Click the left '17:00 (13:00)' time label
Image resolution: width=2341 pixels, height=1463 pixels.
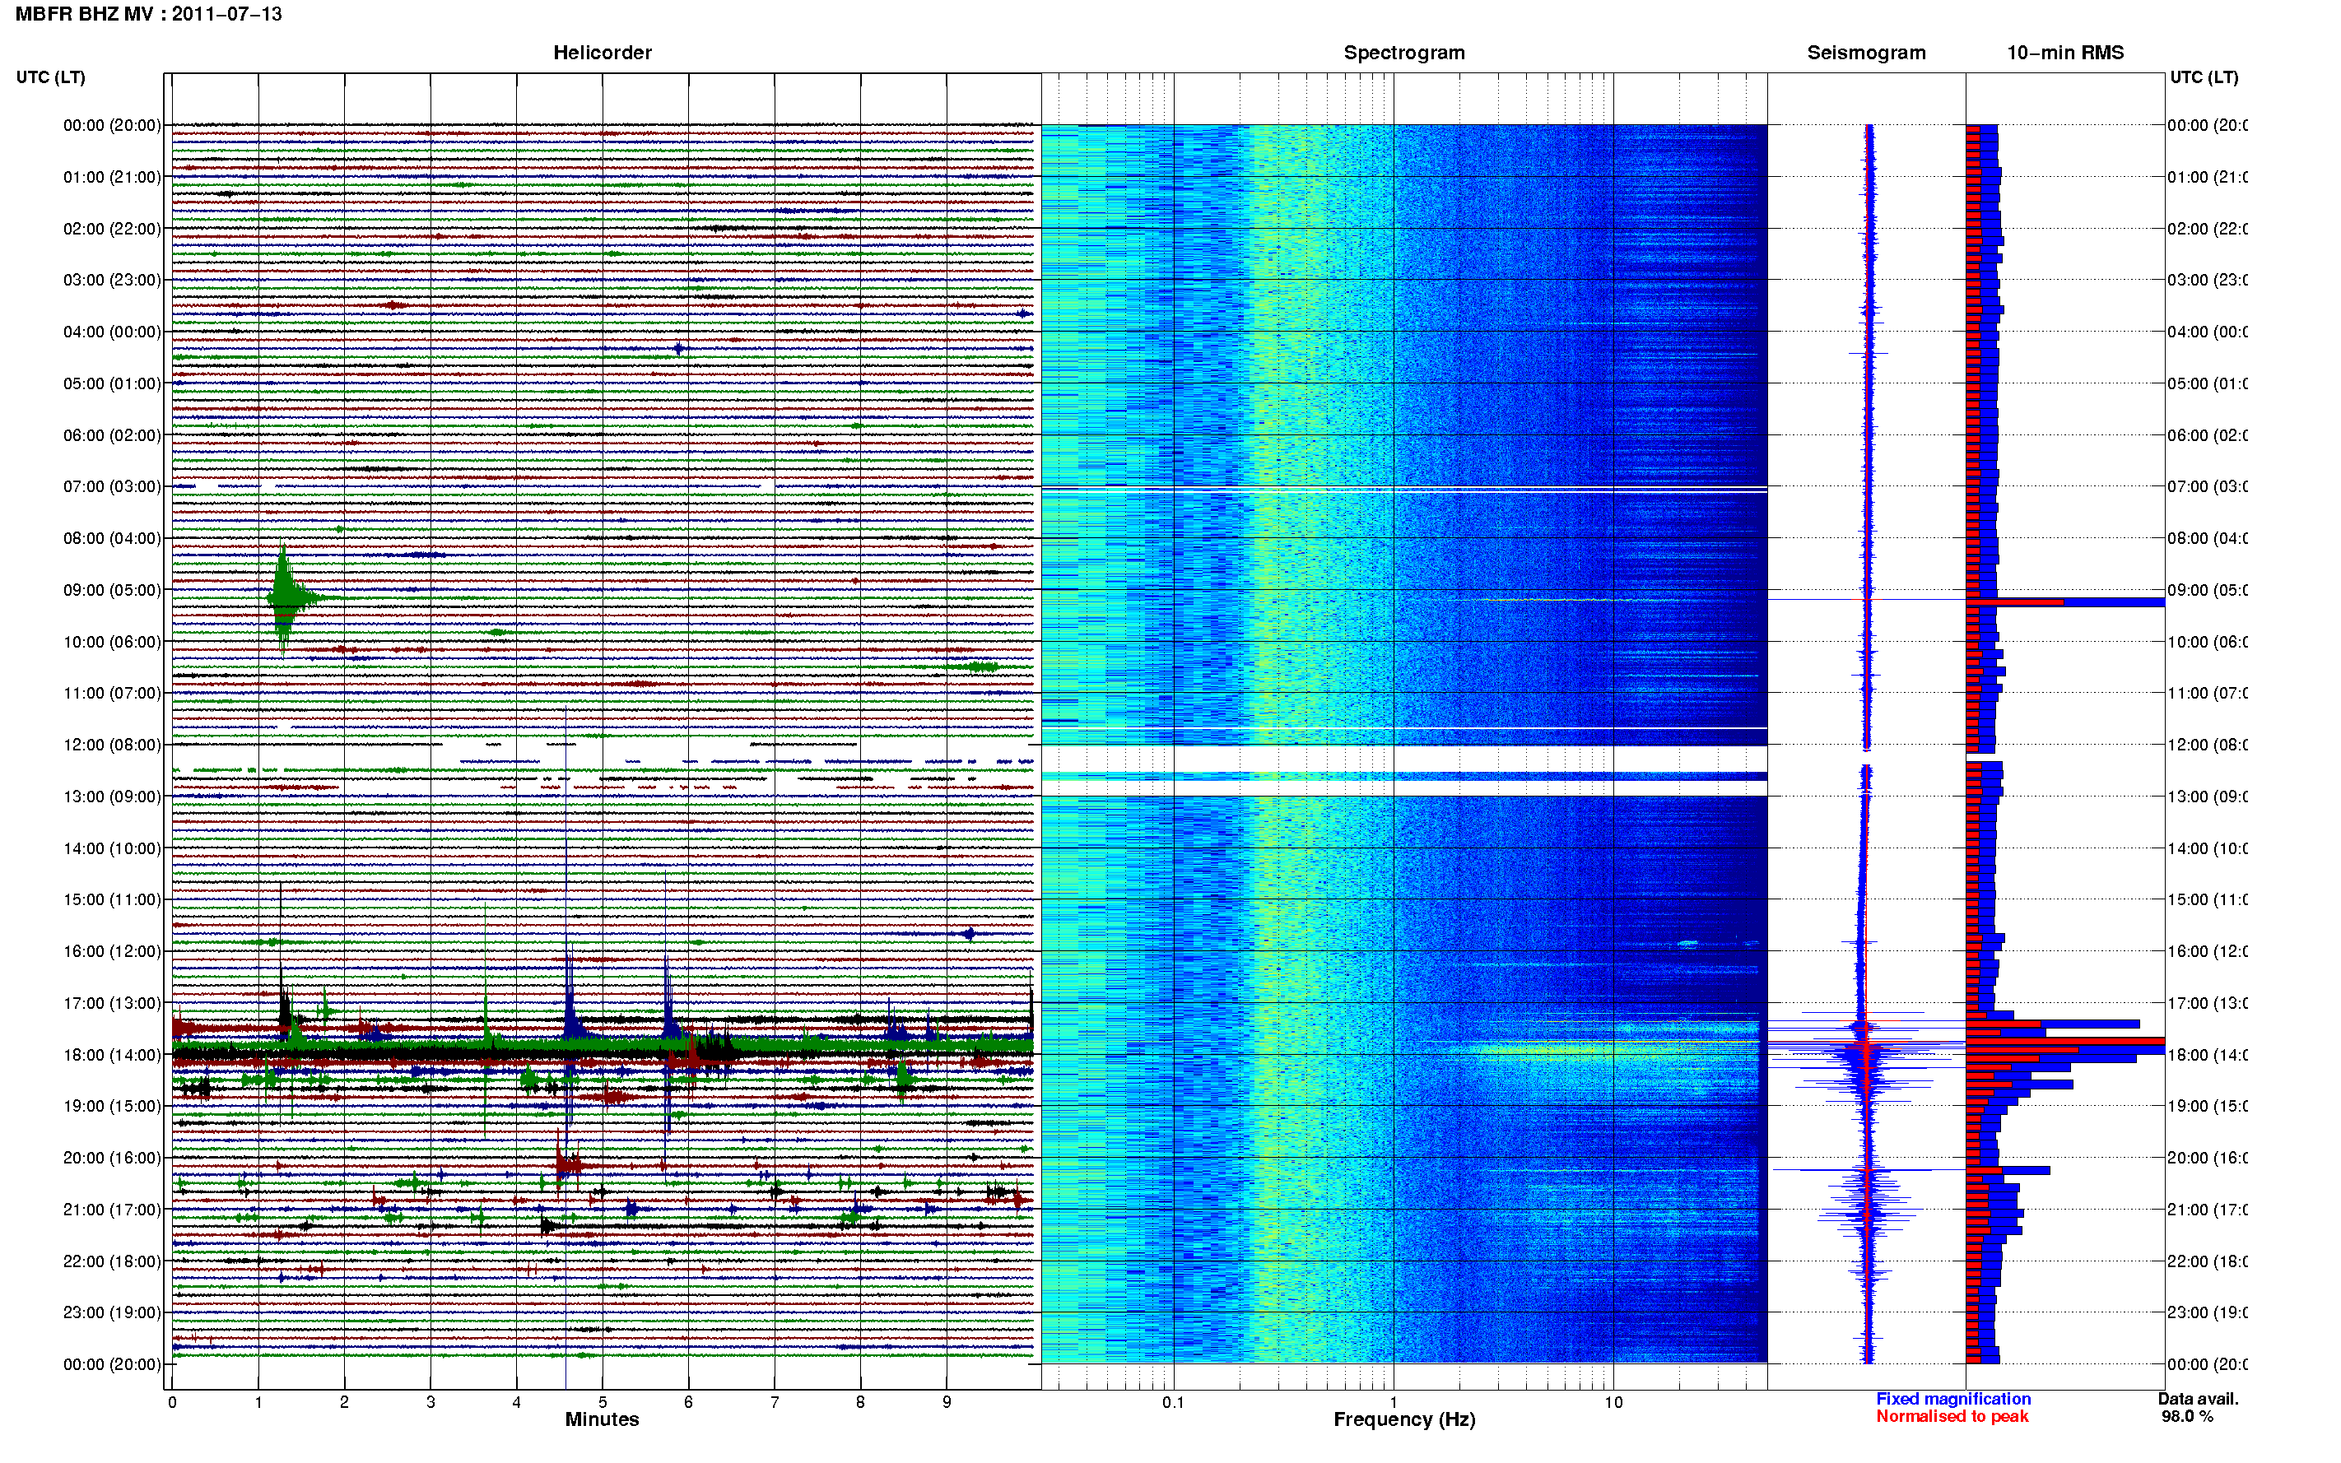tap(112, 1003)
